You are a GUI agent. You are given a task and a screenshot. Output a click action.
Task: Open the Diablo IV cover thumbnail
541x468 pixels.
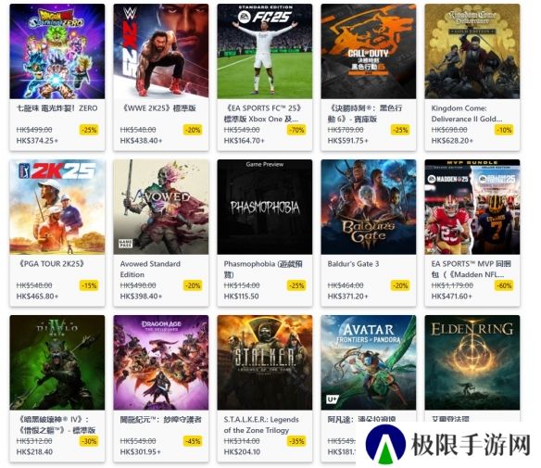(x=57, y=362)
